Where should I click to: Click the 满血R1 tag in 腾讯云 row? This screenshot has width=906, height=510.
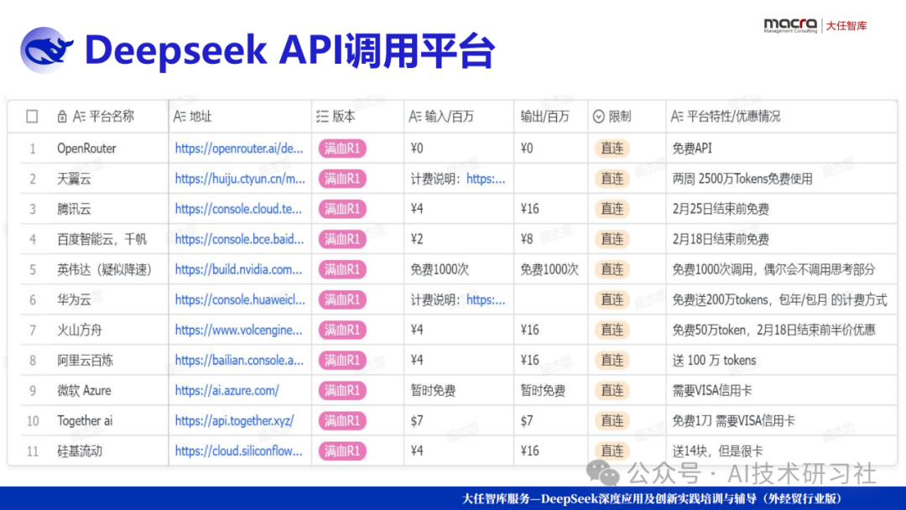(x=342, y=209)
